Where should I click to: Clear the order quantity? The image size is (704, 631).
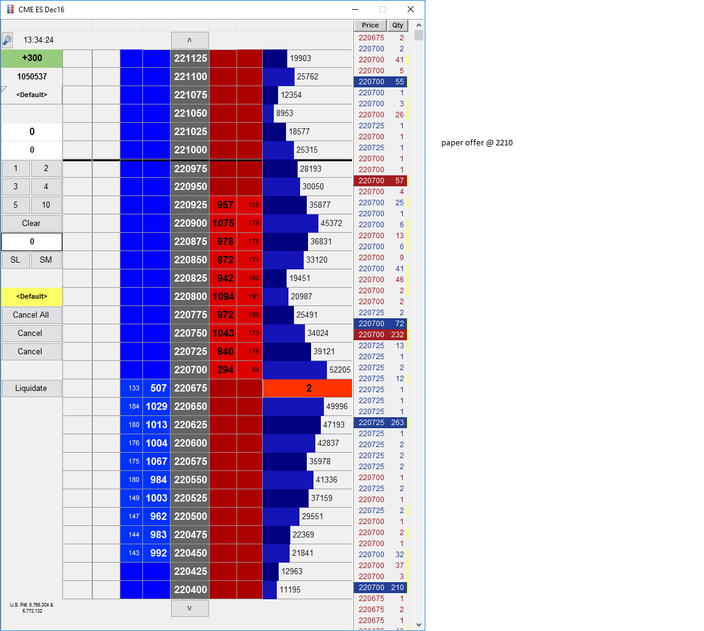31,223
